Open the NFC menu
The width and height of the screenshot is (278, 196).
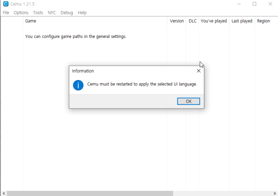(x=51, y=13)
